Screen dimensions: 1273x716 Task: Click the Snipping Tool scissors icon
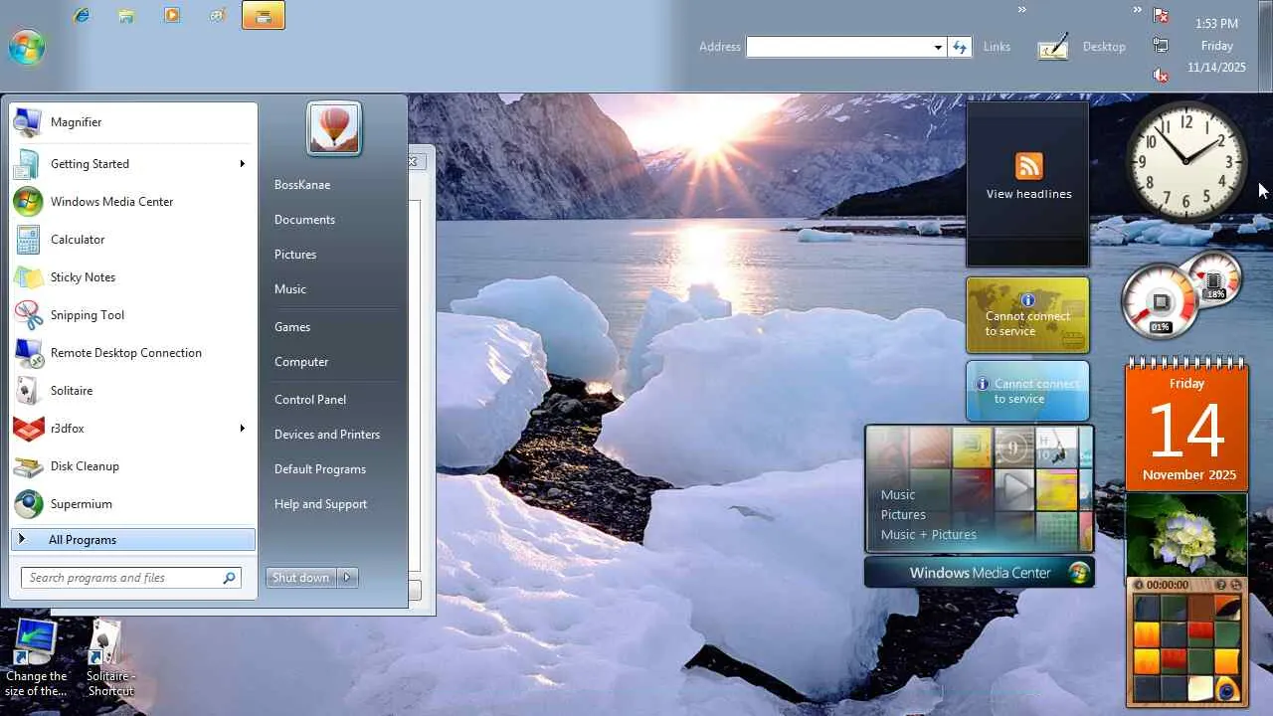pyautogui.click(x=28, y=314)
